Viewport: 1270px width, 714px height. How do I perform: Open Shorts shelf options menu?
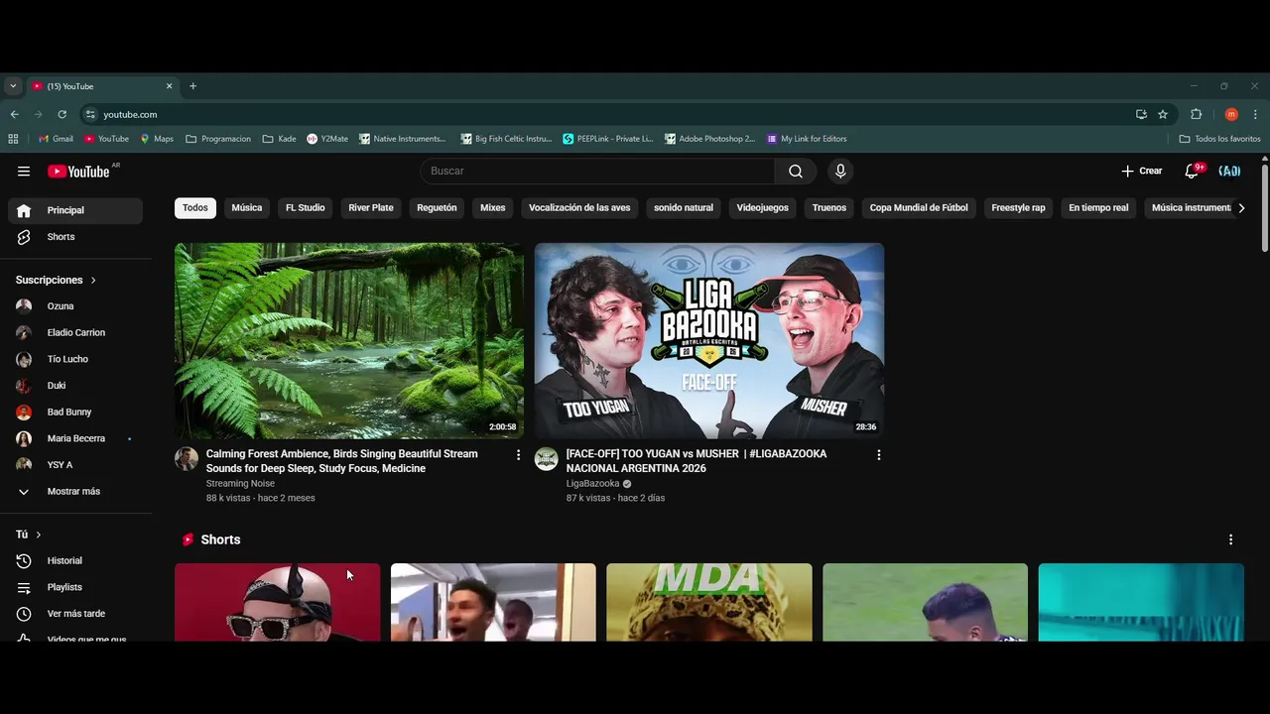pyautogui.click(x=1230, y=540)
